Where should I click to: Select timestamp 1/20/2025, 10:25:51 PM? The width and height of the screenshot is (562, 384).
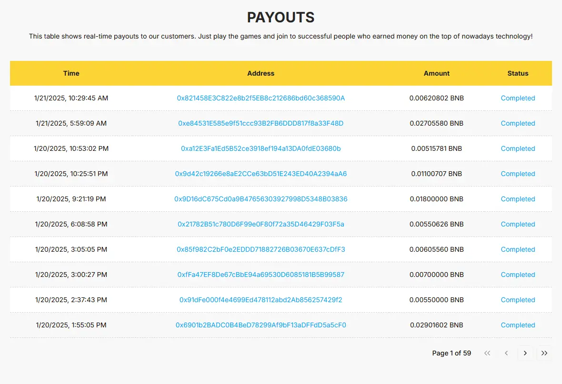(x=71, y=174)
